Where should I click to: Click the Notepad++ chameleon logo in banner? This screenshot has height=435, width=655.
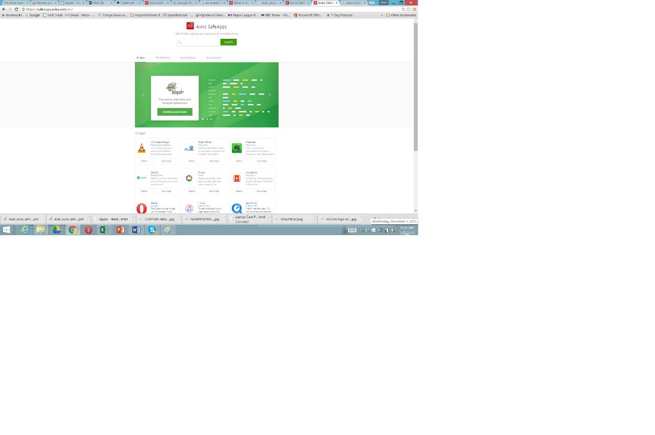tap(174, 89)
